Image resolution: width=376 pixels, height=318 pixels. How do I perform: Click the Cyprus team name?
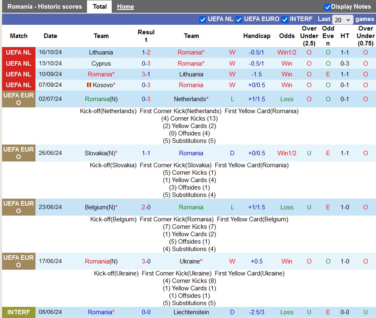(101, 64)
